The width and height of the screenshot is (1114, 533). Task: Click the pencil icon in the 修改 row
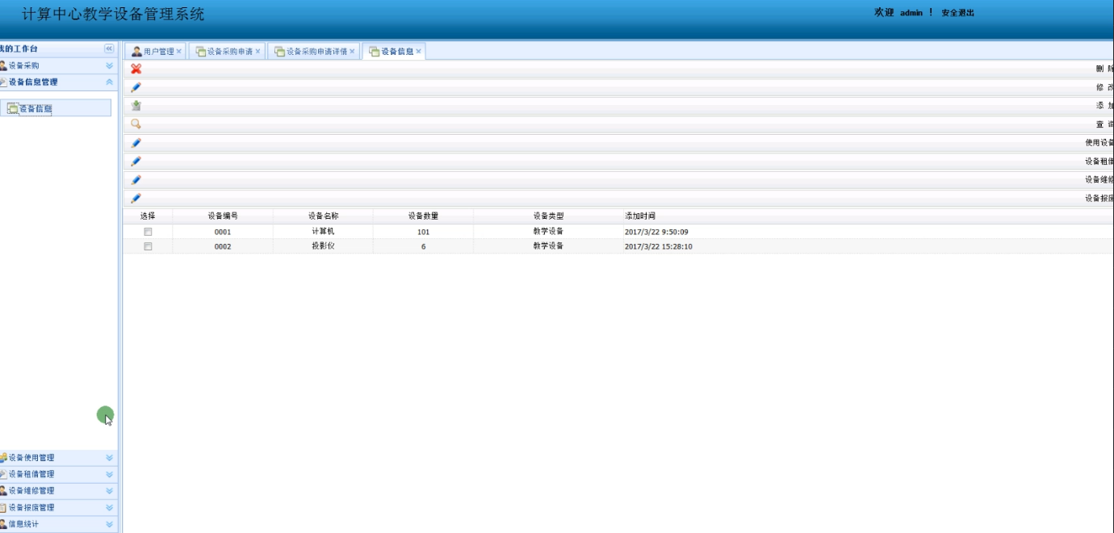(136, 87)
